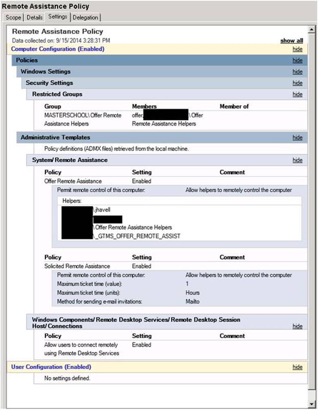Click the User Configuration (Enabled) heading

[51, 367]
